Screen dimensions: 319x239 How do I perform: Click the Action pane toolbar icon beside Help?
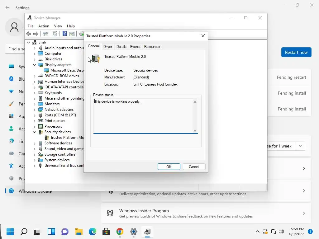tap(72, 34)
